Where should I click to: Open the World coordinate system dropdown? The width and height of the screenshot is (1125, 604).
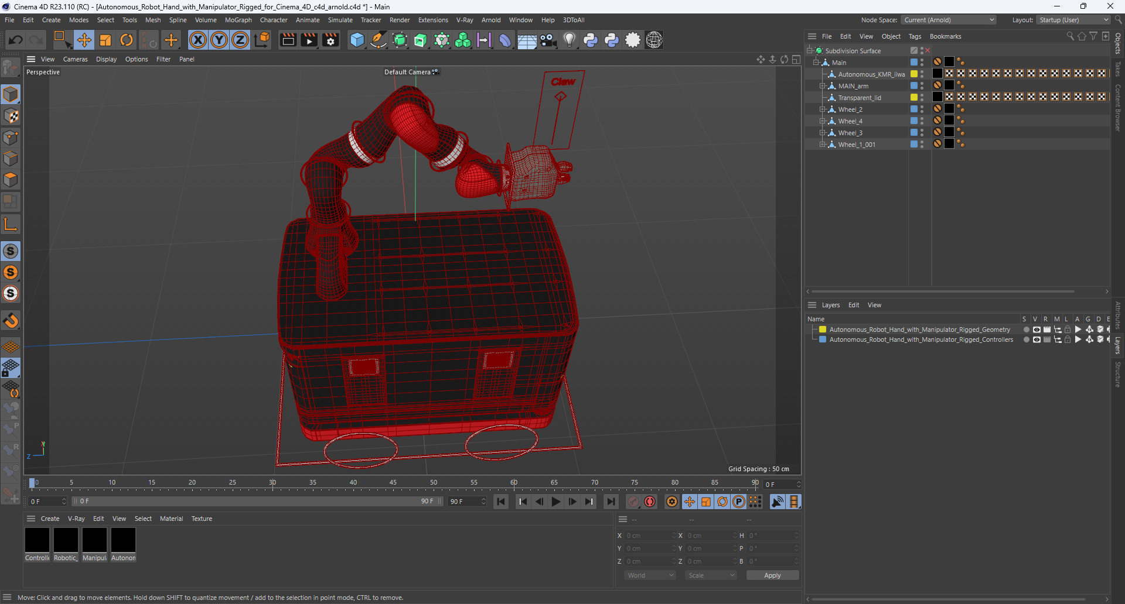pos(650,575)
